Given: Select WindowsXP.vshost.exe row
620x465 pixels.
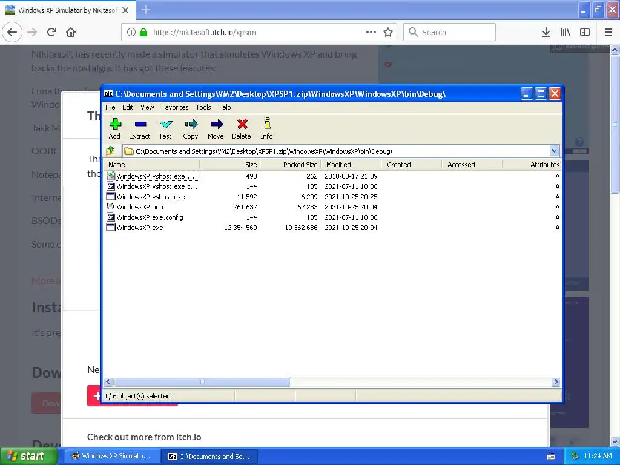Looking at the screenshot, I should pos(333,197).
